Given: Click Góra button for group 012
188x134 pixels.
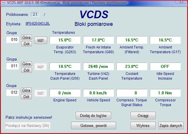Looking at the screenshot, I should tap(26, 90).
